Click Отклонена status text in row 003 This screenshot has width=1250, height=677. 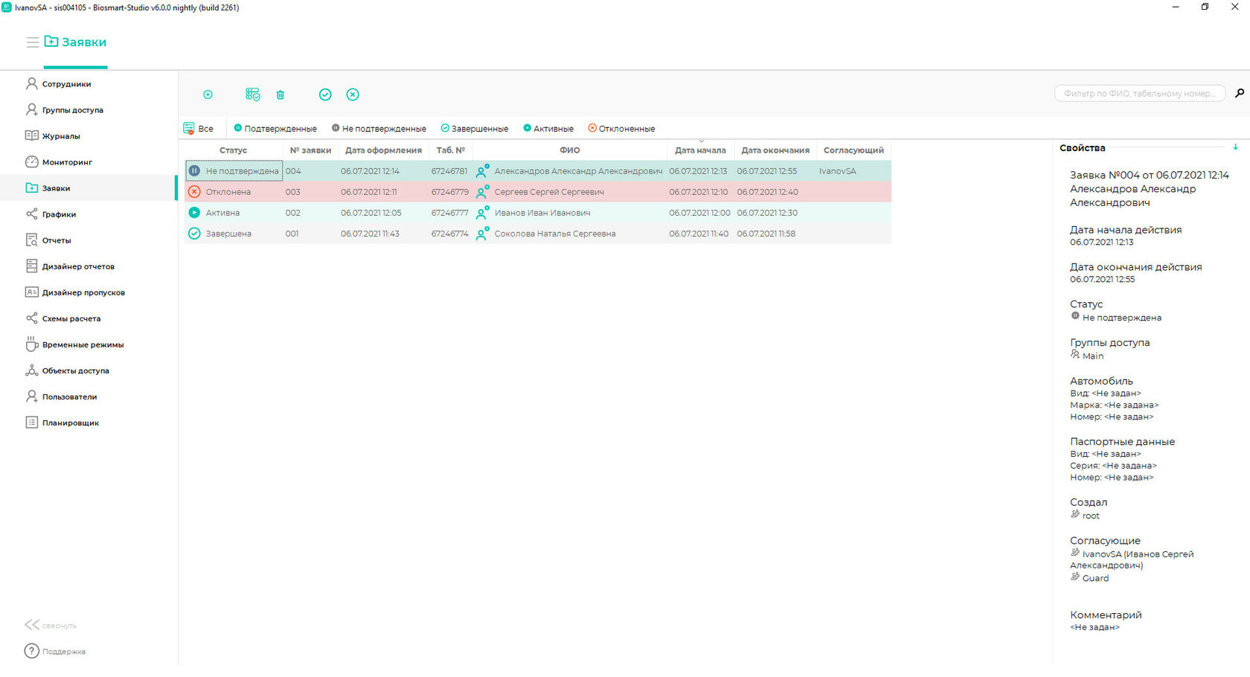point(228,192)
